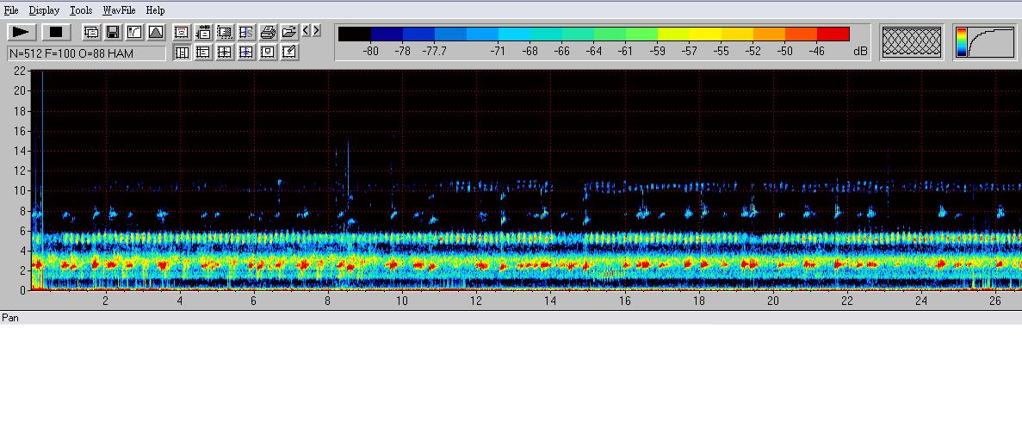Viewport: 1022px width, 441px height.
Task: Click the bell-shaped curve icon
Action: [156, 33]
